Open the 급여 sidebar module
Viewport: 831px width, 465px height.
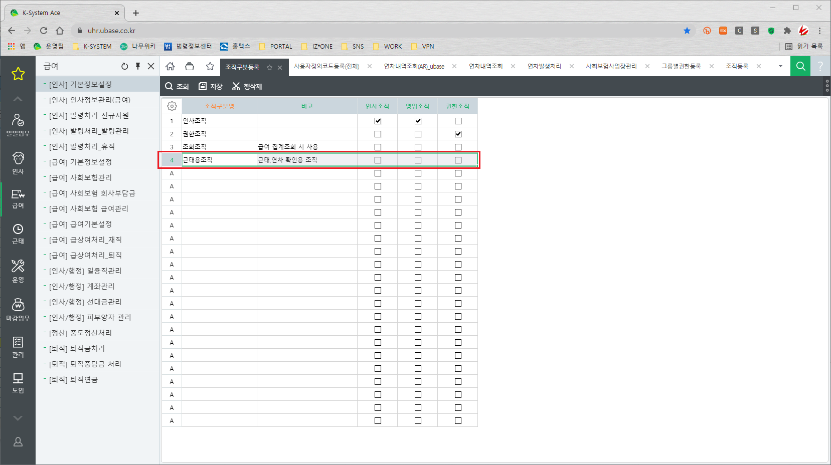(18, 199)
